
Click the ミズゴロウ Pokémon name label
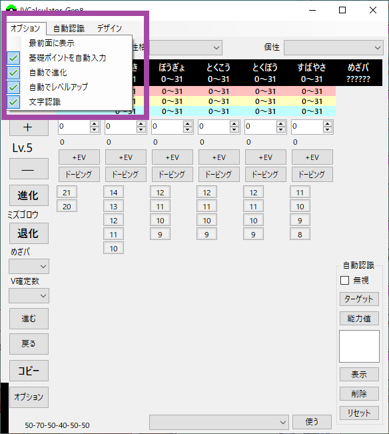(23, 215)
